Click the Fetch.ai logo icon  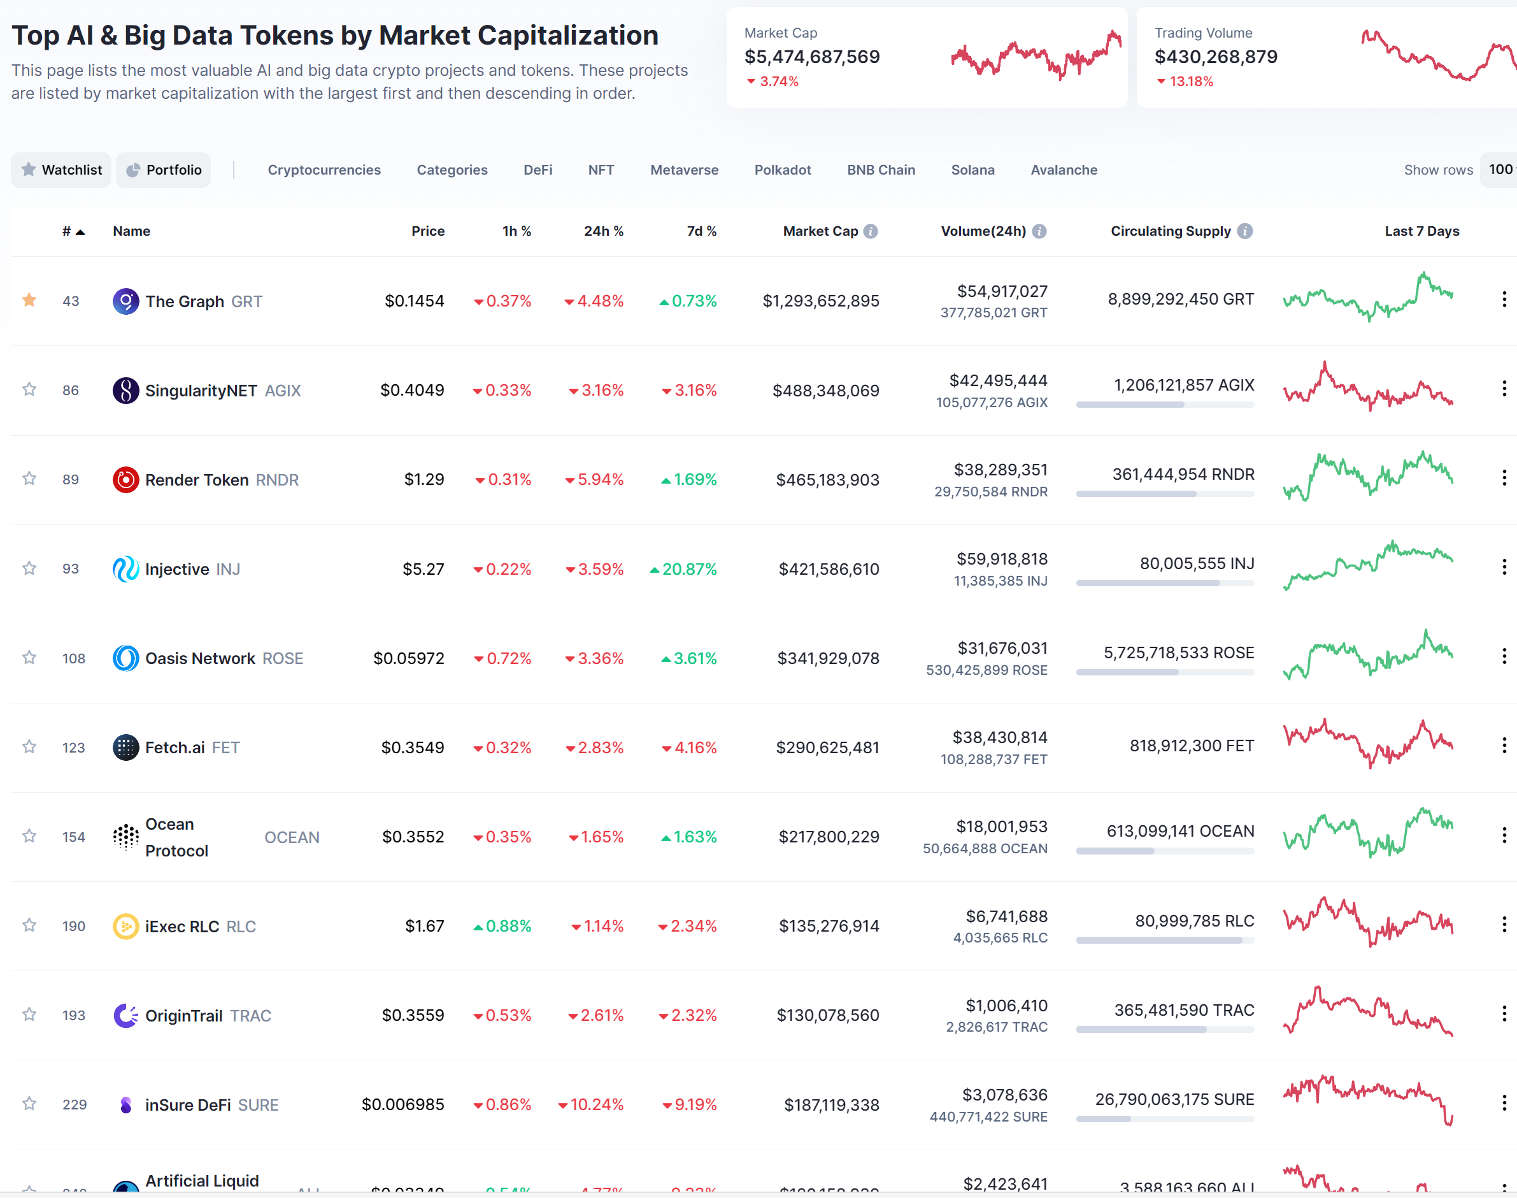tap(125, 747)
